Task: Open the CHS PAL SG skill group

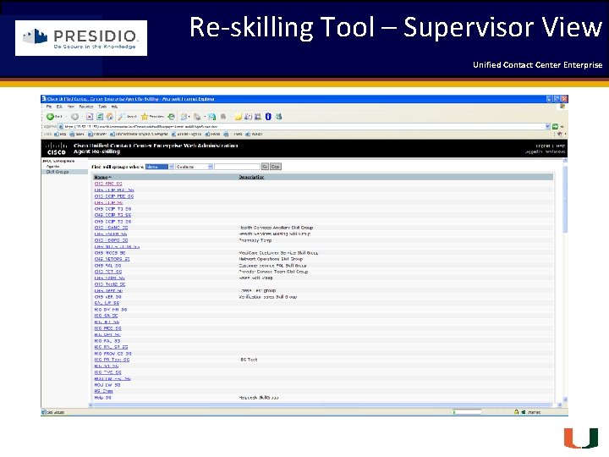Action: pos(107,266)
